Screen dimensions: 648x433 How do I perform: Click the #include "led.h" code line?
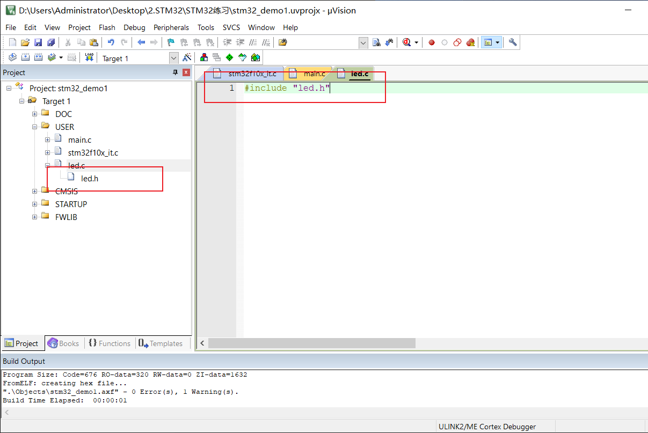287,88
